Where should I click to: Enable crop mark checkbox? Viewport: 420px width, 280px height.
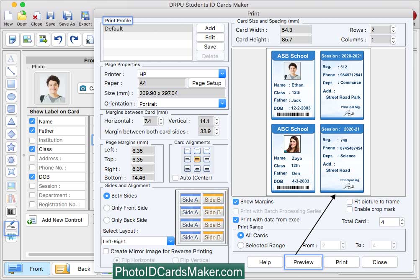click(x=350, y=209)
